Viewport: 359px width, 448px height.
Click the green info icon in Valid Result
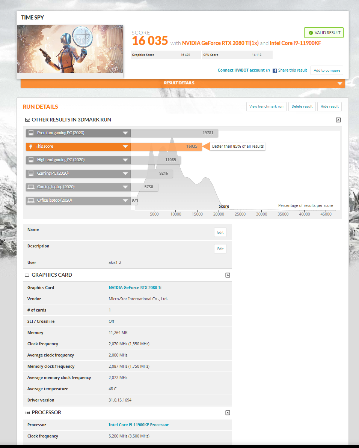coord(311,33)
